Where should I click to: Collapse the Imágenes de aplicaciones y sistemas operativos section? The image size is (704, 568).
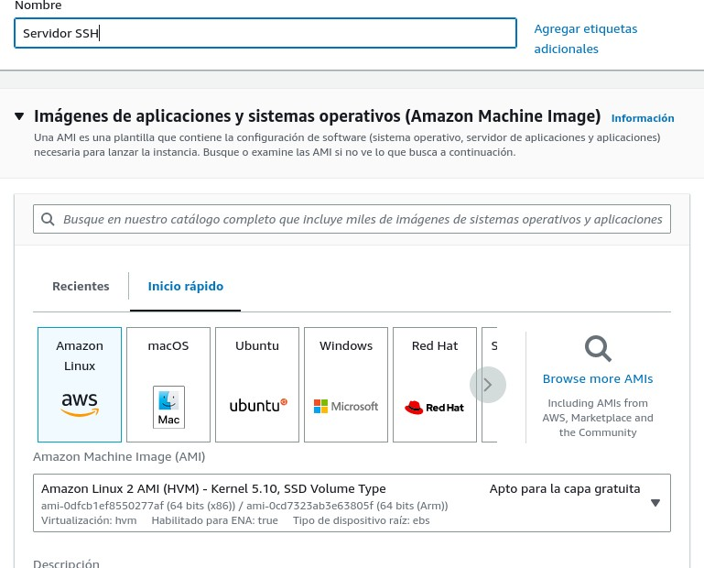(x=19, y=116)
